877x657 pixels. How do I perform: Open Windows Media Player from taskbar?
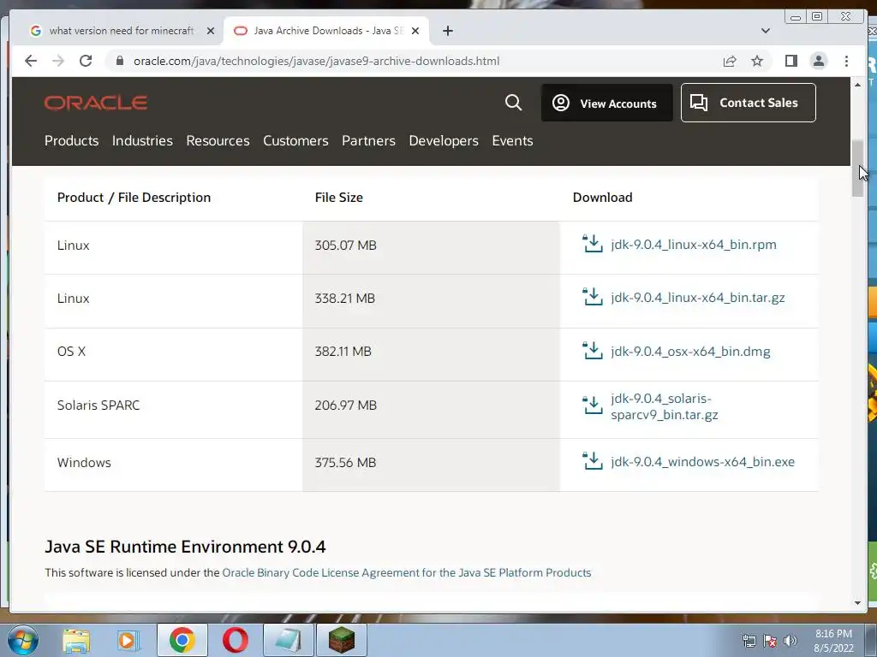tap(128, 641)
